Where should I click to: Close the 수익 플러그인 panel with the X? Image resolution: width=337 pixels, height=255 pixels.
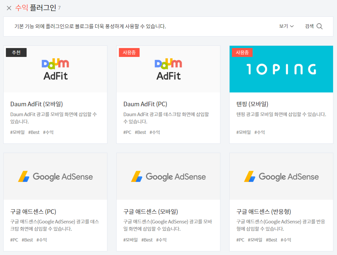(x=9, y=8)
